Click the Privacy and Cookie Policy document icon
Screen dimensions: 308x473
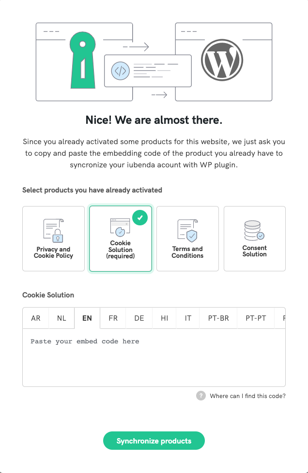[x=53, y=228]
